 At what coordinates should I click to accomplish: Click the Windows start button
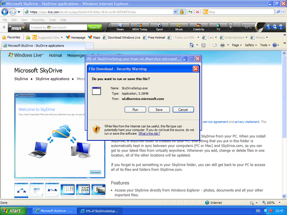(13, 211)
